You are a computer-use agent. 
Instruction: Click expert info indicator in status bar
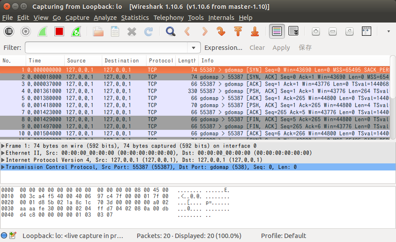tap(4, 236)
